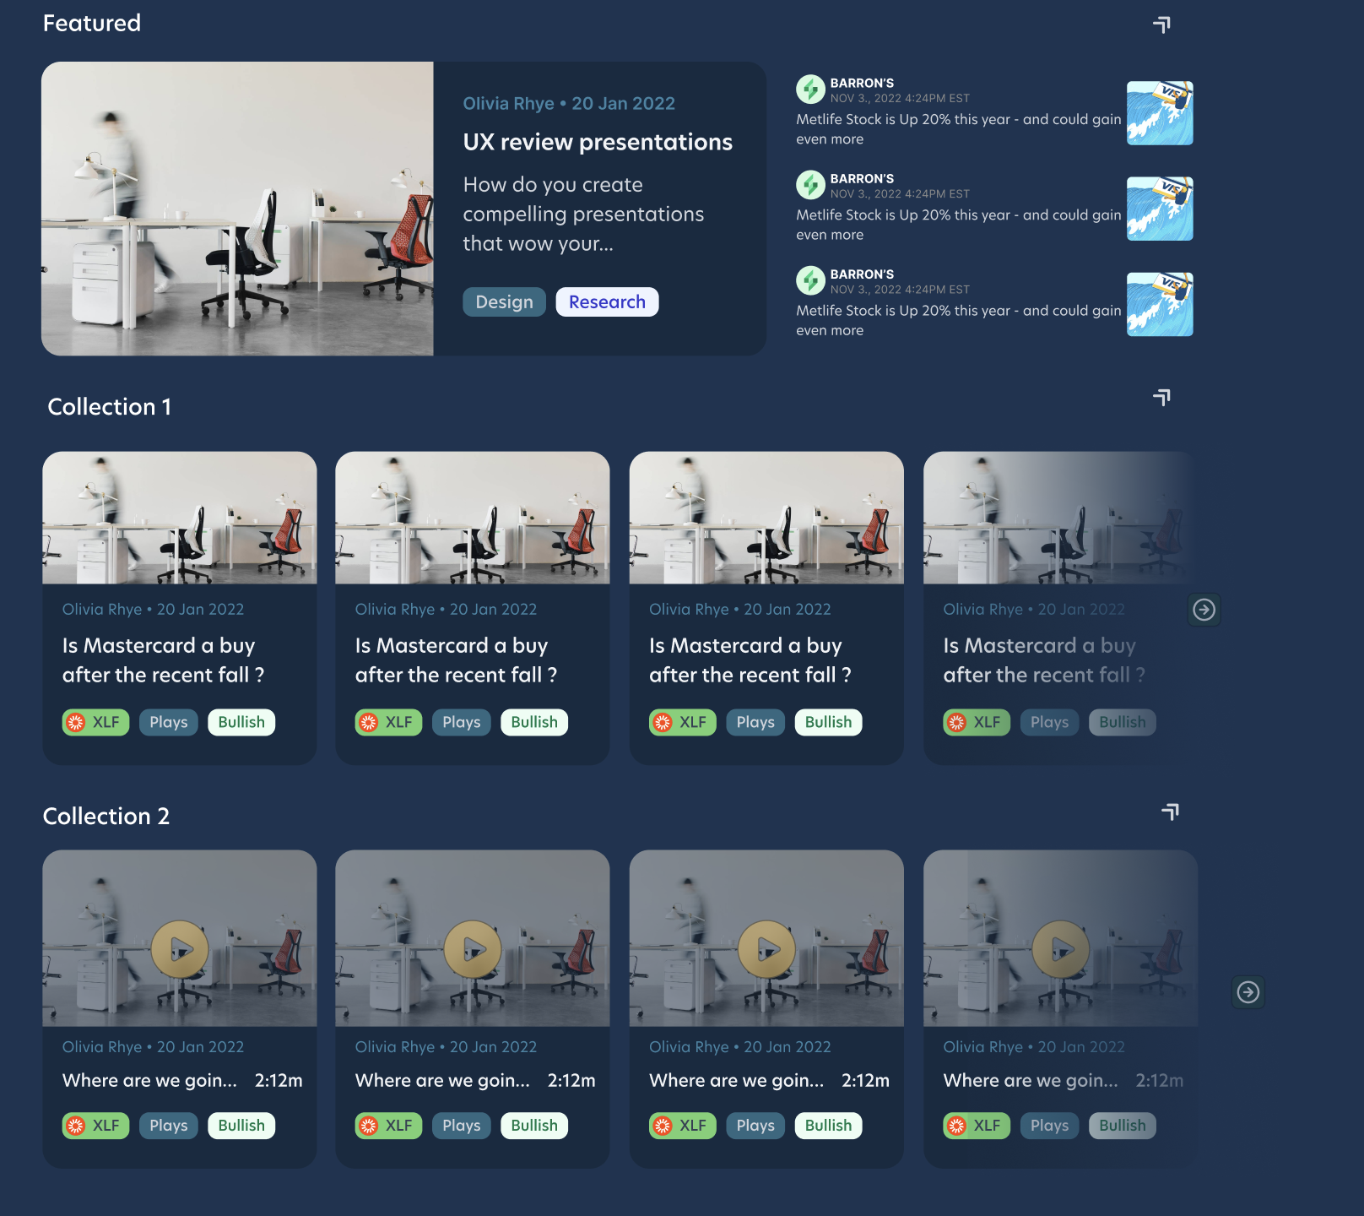
Task: Open the first Metlife Stock headline
Action: point(959,129)
